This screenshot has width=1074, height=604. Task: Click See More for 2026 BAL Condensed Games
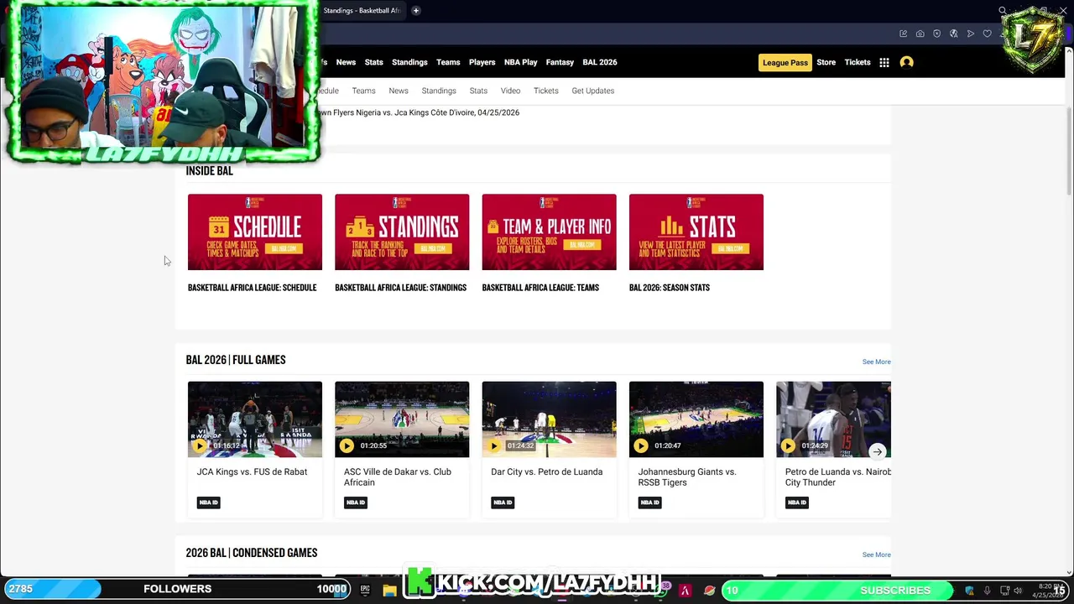[x=876, y=555]
